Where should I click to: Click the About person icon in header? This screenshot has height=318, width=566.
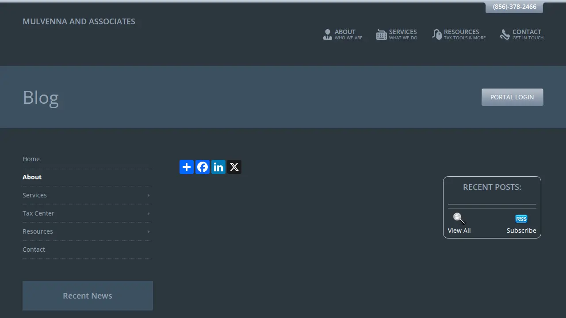point(327,34)
